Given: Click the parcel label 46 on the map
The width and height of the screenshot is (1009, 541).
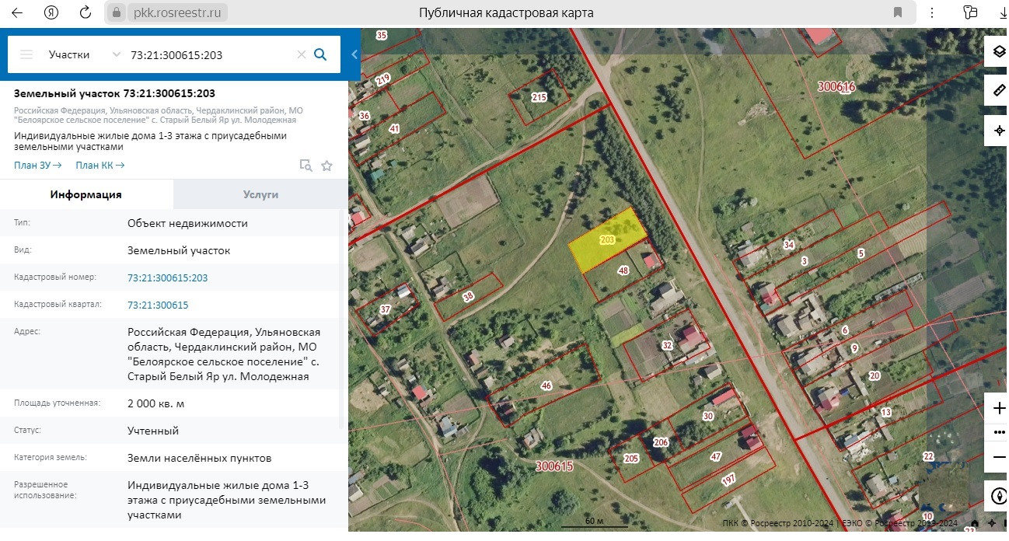Looking at the screenshot, I should click(546, 386).
